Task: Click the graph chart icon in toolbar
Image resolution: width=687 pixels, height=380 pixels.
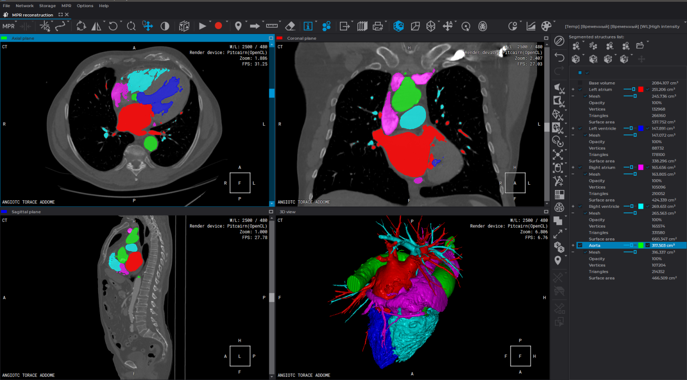Action: pyautogui.click(x=531, y=26)
